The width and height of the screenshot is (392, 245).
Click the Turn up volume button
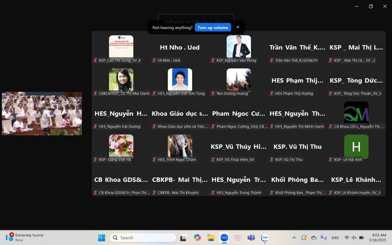213,28
